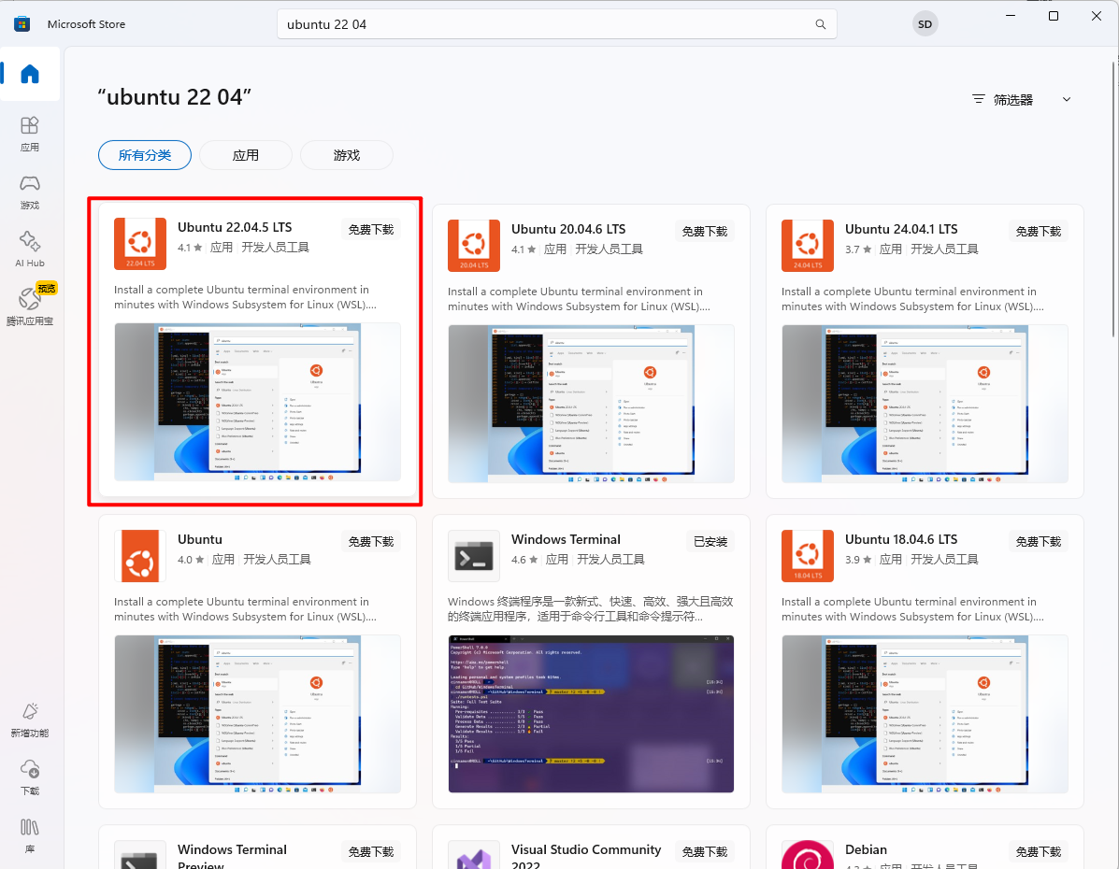Open Ubuntu 18.04.6 LTS screenshot thumbnail

925,714
